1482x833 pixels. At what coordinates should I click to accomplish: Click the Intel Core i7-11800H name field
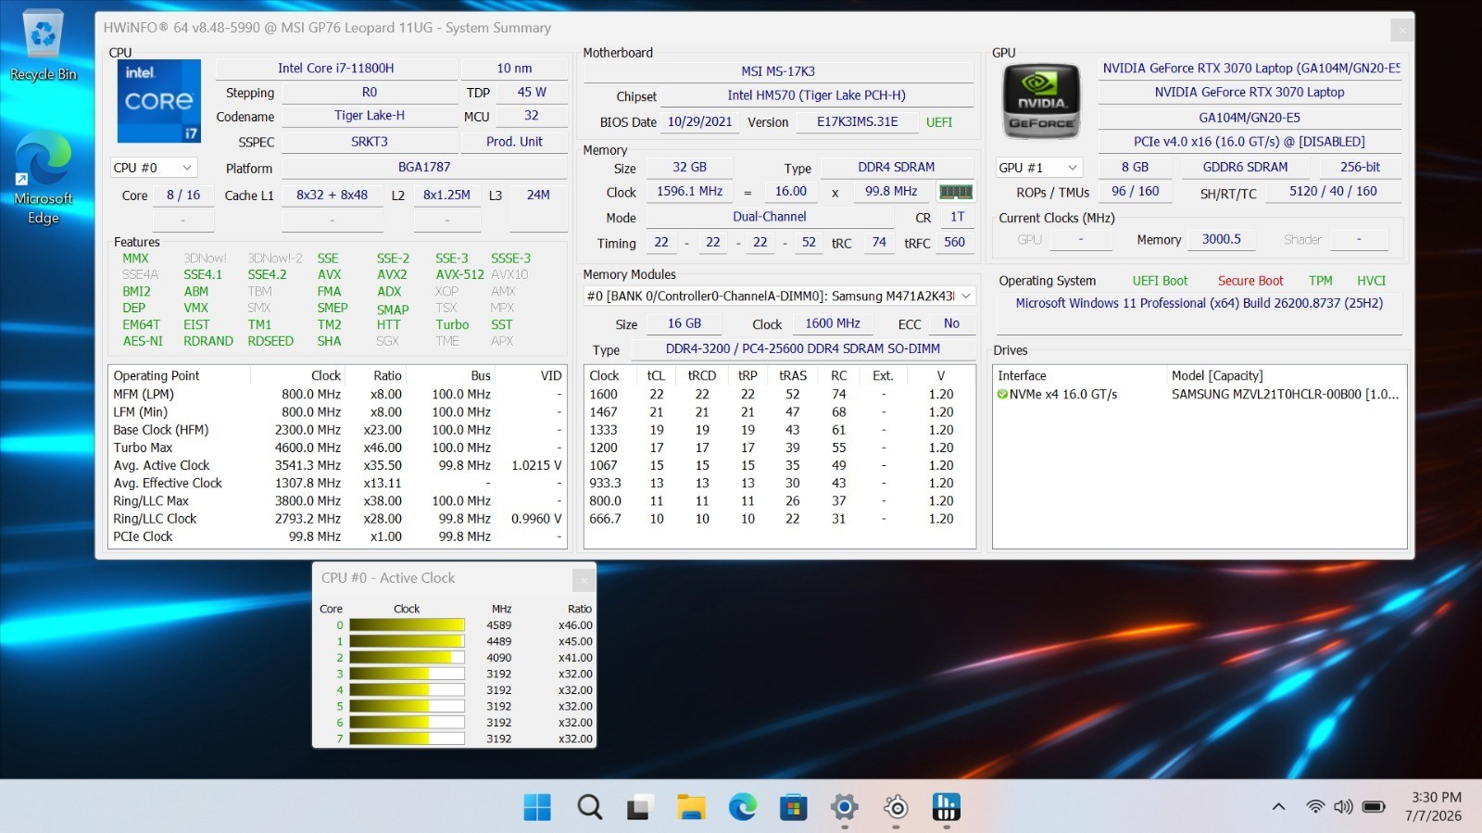click(336, 69)
